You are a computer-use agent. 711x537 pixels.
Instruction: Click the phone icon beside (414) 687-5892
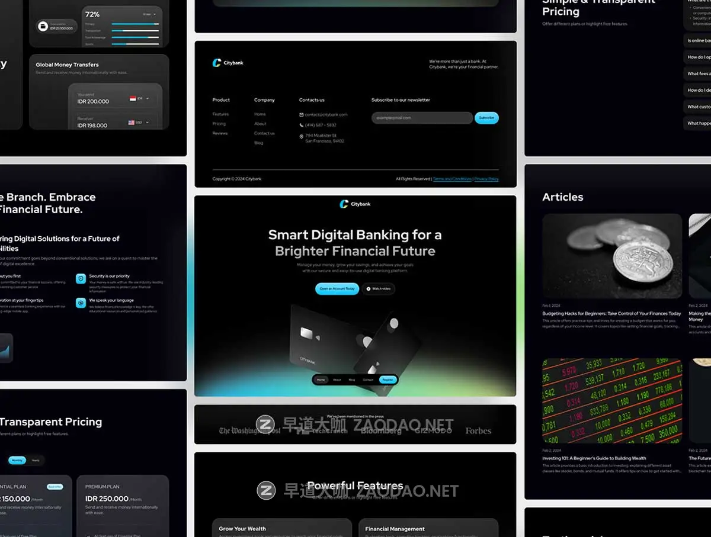coord(302,125)
